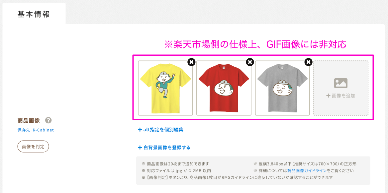Expand alt指定を個別編集 section
The image size is (388, 193).
pos(160,129)
